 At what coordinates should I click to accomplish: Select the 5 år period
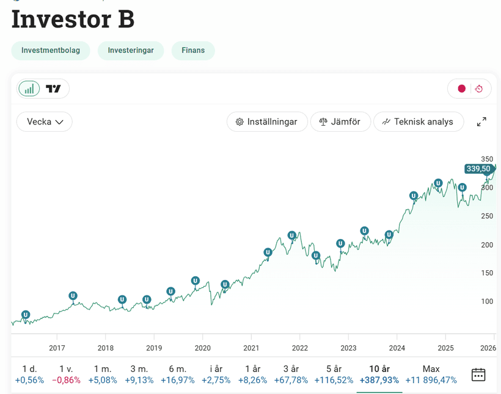tap(334, 374)
